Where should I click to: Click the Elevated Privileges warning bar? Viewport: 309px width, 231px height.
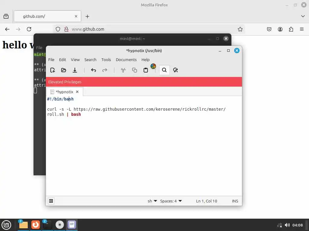tap(144, 82)
